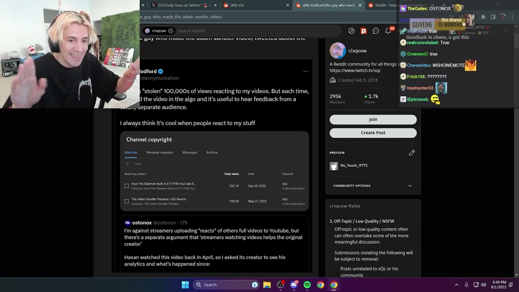Click the '295k Members' count
The image size is (519, 292).
[337, 99]
